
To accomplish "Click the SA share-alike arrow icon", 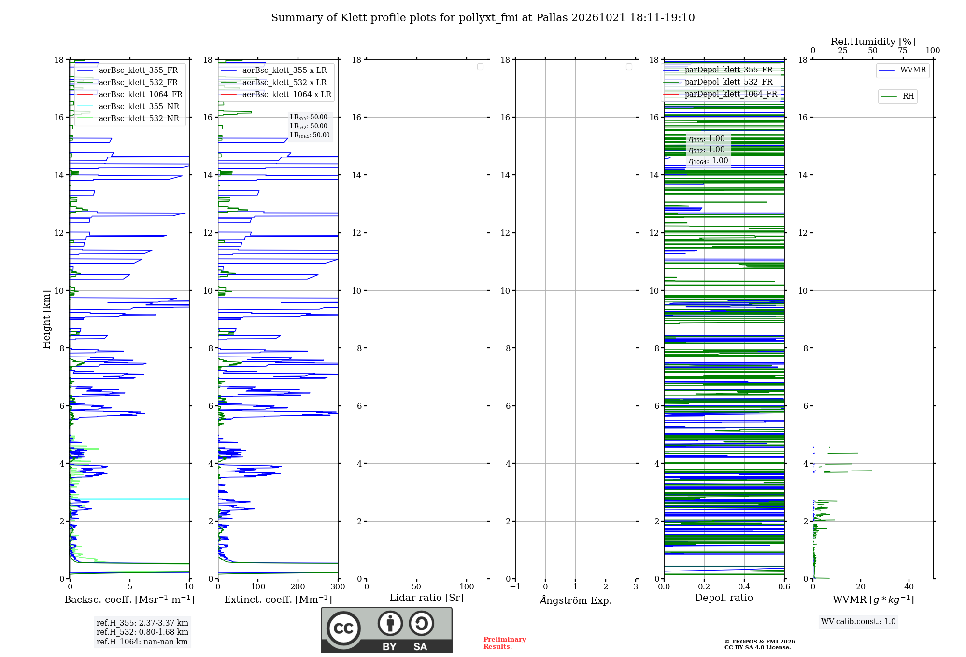I will click(x=421, y=623).
